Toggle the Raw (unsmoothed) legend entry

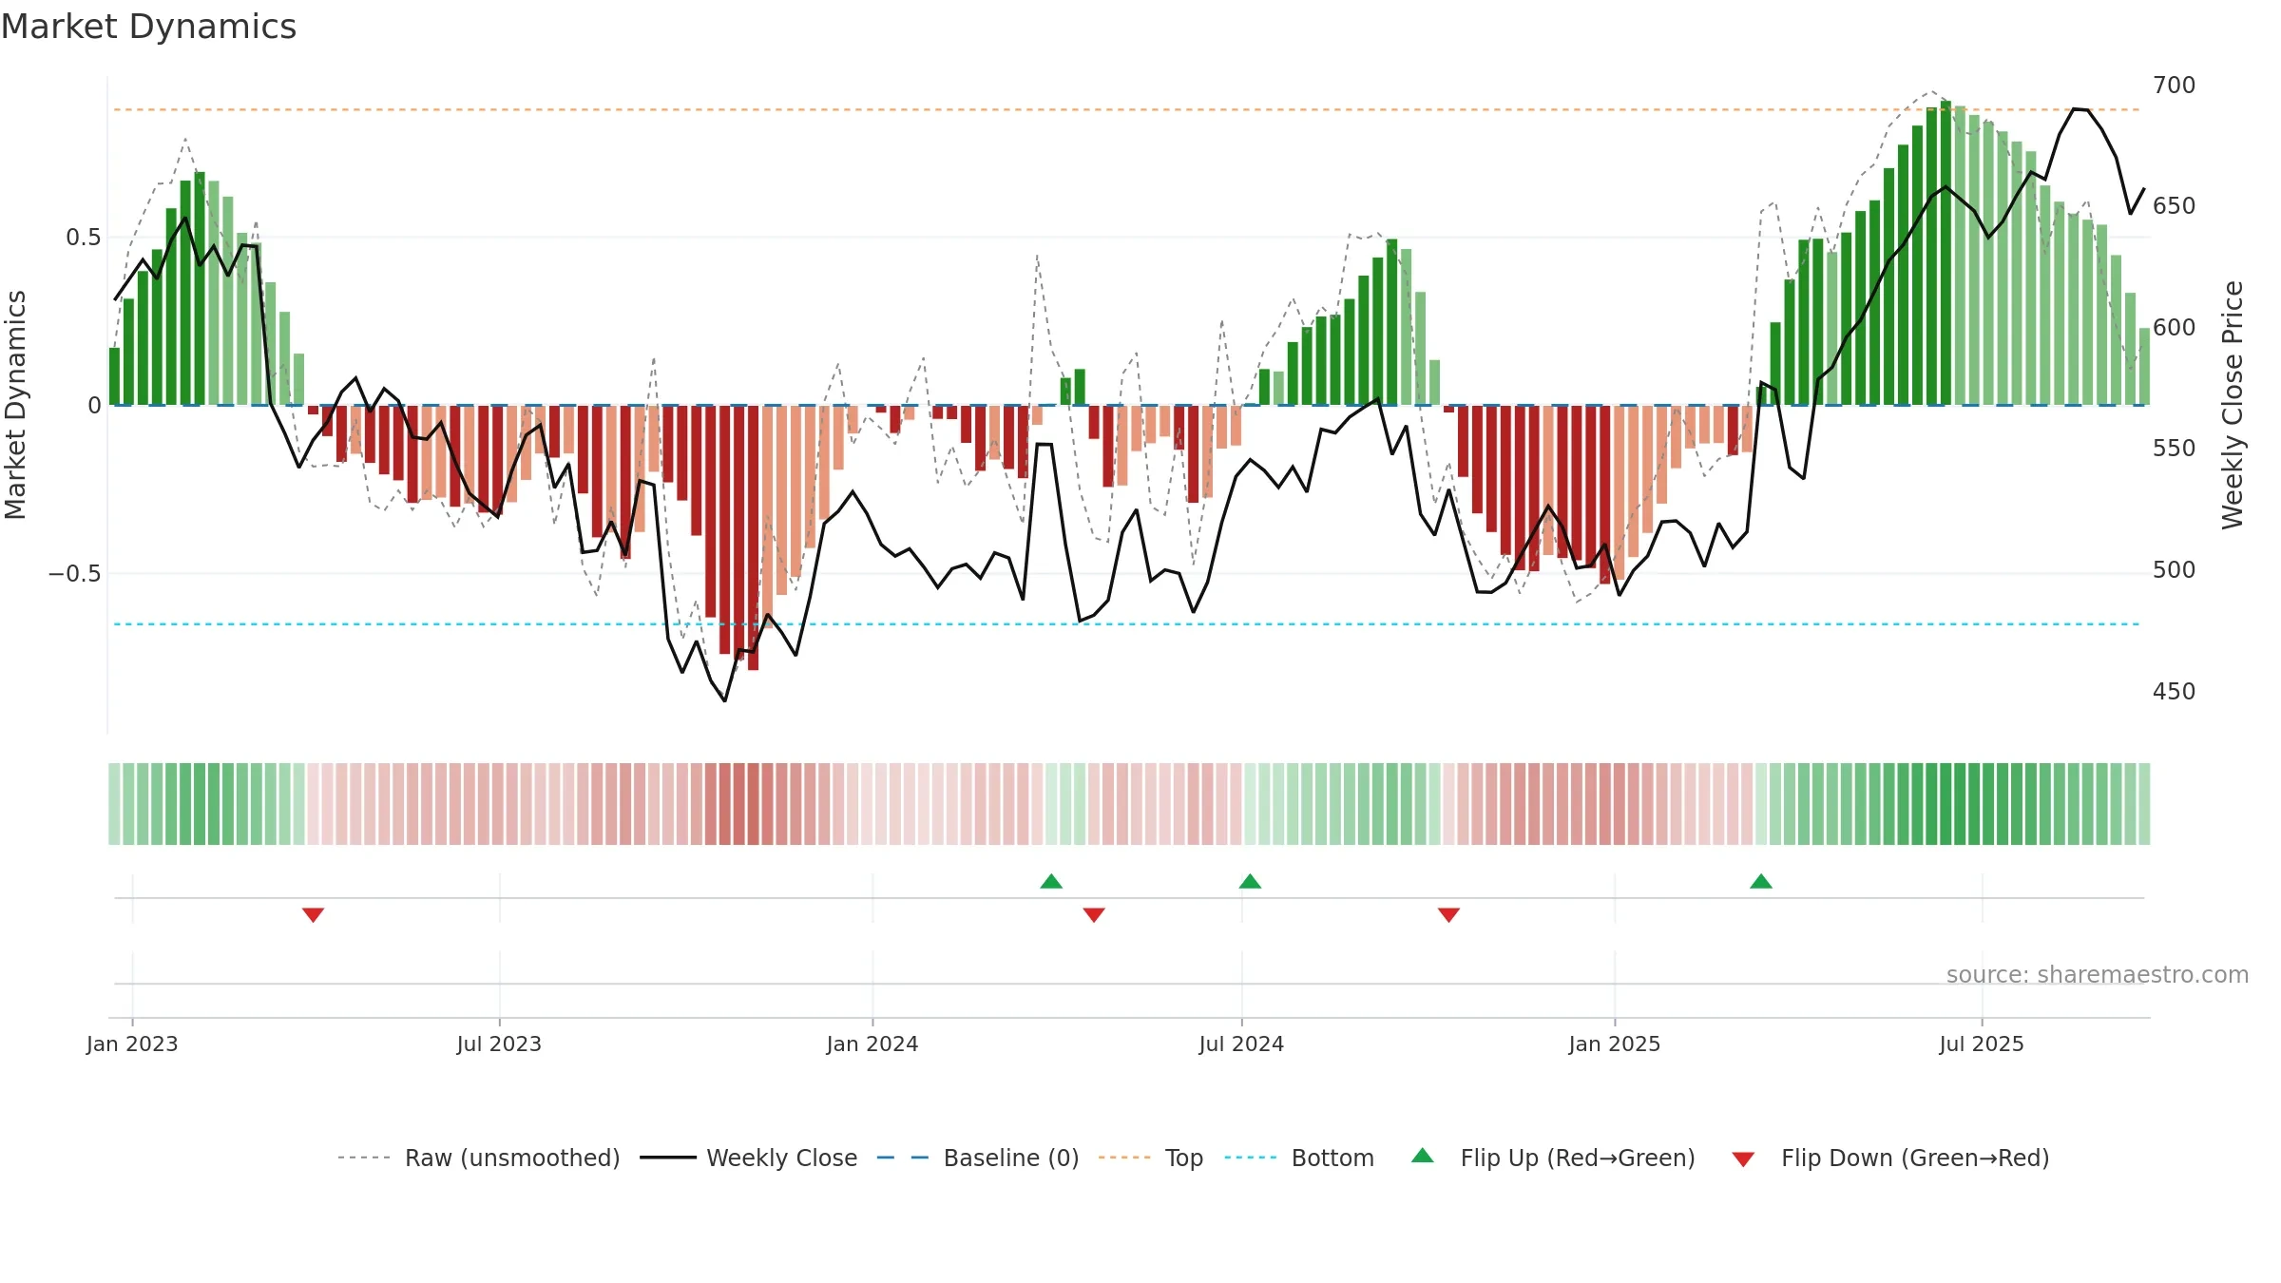click(x=479, y=1158)
